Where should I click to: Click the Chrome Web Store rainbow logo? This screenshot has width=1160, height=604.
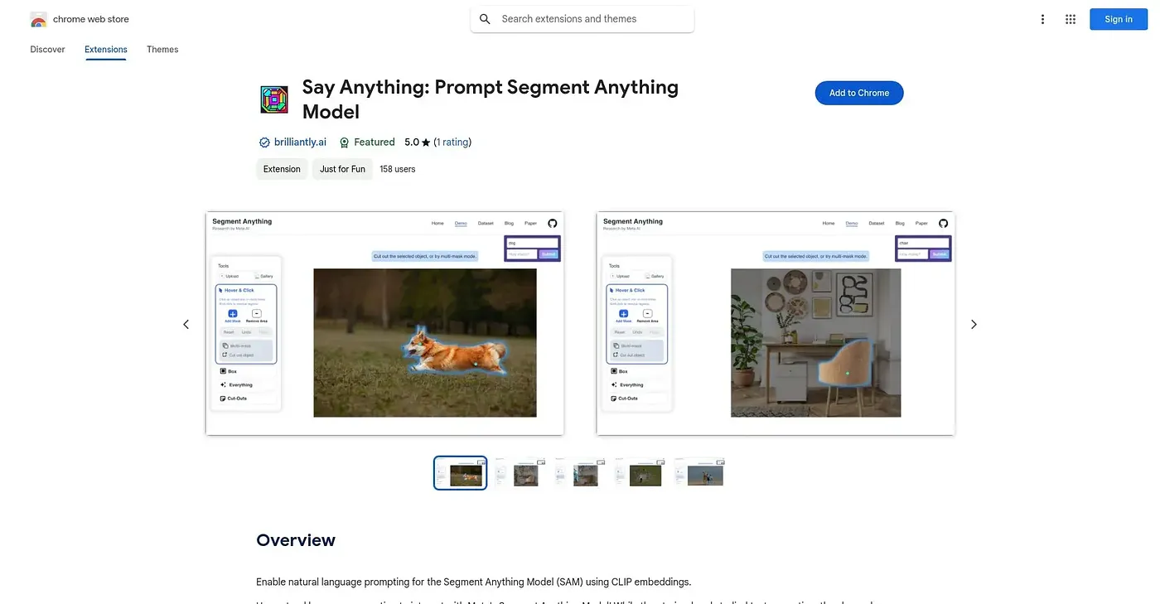click(x=38, y=19)
